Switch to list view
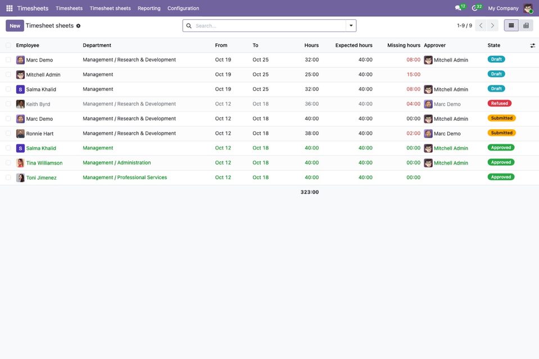The height and width of the screenshot is (359, 539). tap(511, 25)
